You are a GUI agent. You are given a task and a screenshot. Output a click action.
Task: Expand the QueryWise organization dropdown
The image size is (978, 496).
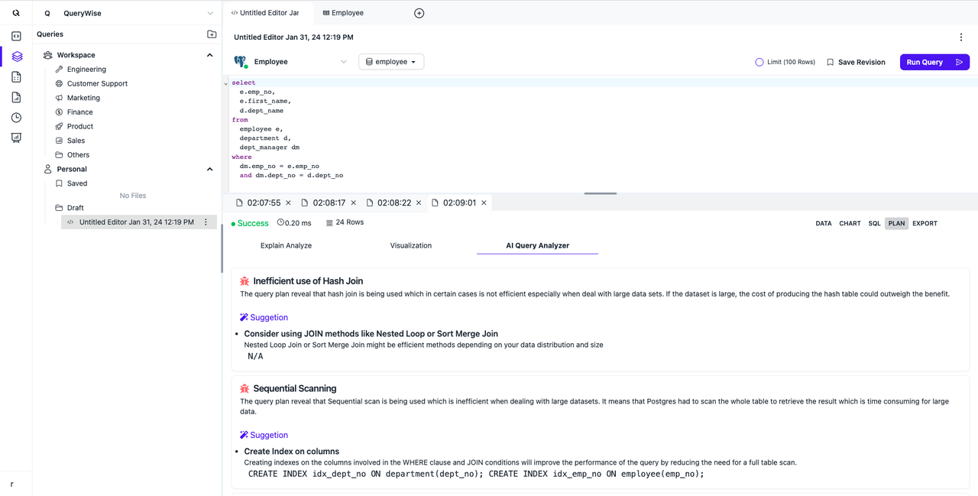click(x=210, y=13)
